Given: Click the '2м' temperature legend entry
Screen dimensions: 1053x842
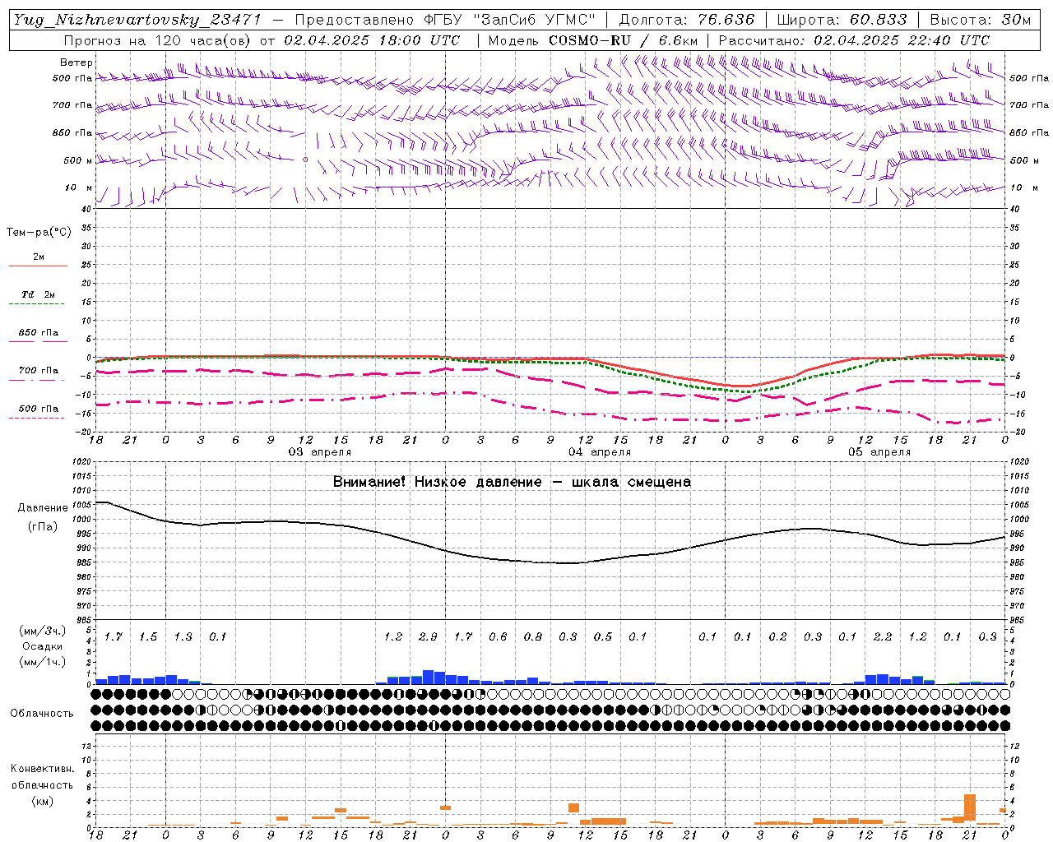Looking at the screenshot, I should 39,257.
